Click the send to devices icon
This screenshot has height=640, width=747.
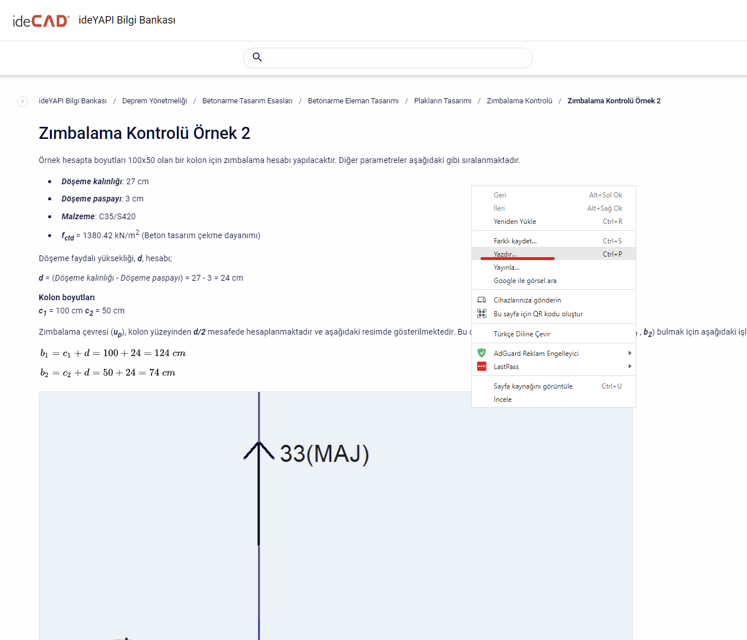point(482,300)
